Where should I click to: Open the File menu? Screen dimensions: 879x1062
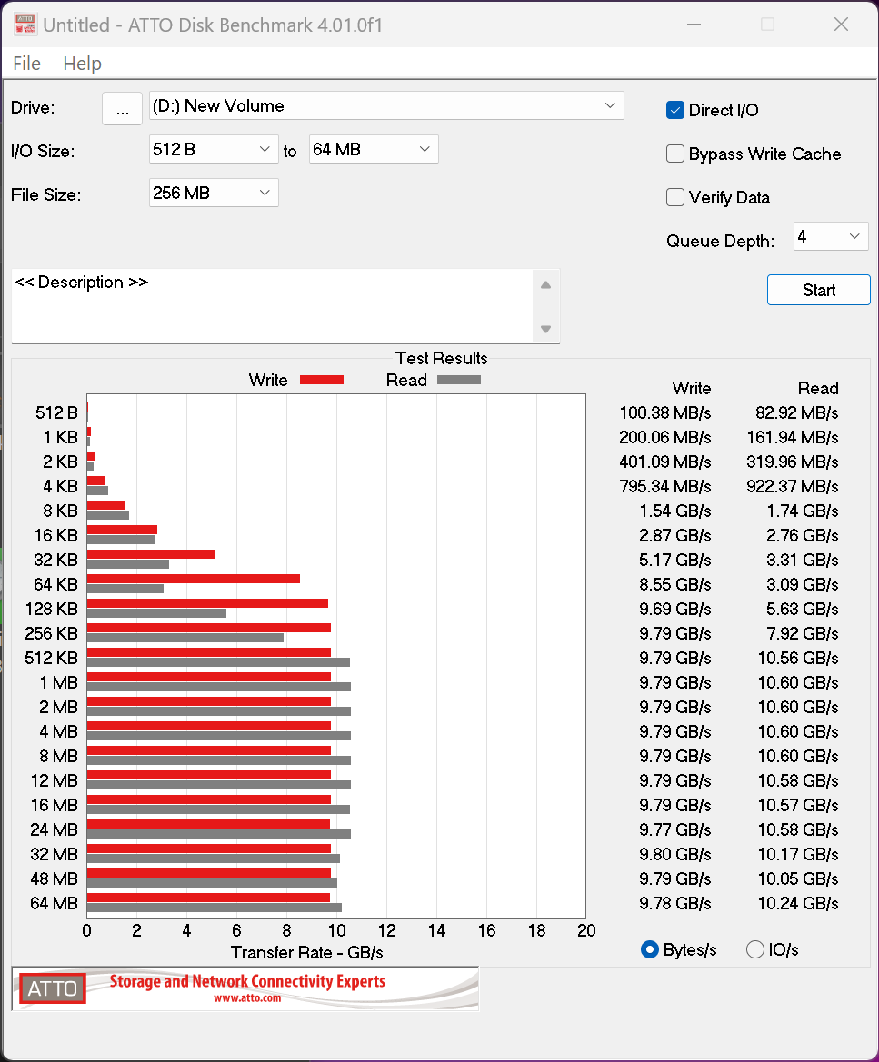[x=26, y=64]
